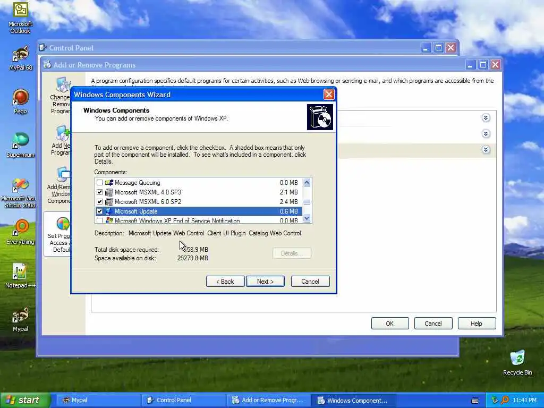
Task: Click Cancel in Add or Remove Programs
Action: (x=433, y=324)
